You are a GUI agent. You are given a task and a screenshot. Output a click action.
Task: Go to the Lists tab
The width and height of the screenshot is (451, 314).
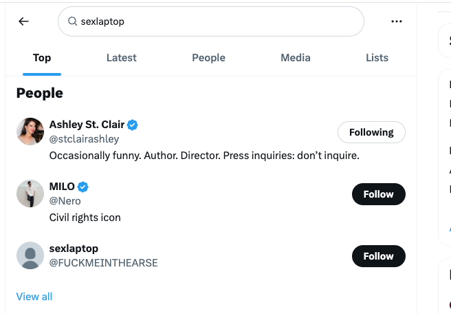tap(377, 58)
